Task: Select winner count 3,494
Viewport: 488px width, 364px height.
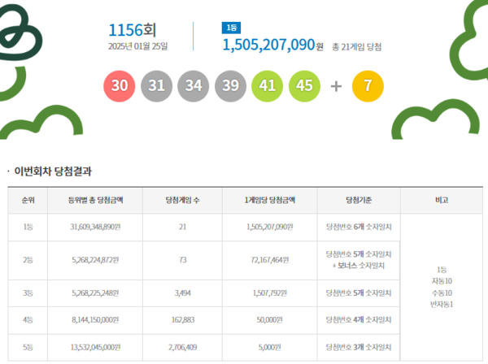Action: pos(183,293)
